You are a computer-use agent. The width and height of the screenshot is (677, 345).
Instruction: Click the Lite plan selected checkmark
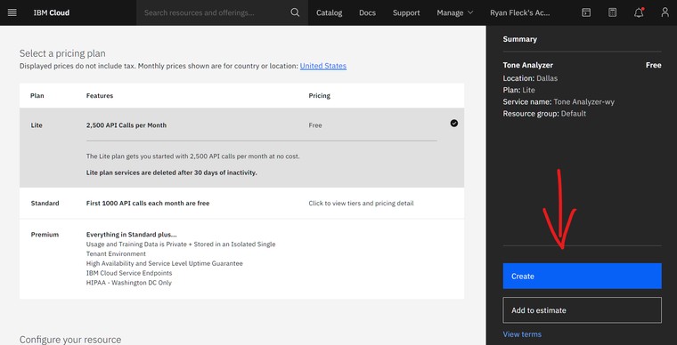tap(453, 124)
